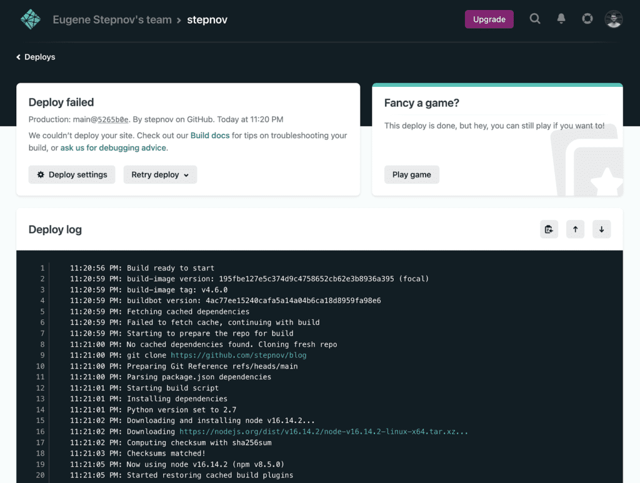This screenshot has width=640, height=483.
Task: Expand the Retry deploy dropdown
Action: point(160,174)
